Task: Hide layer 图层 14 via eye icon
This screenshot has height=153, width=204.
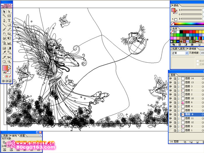Action: 170,78
